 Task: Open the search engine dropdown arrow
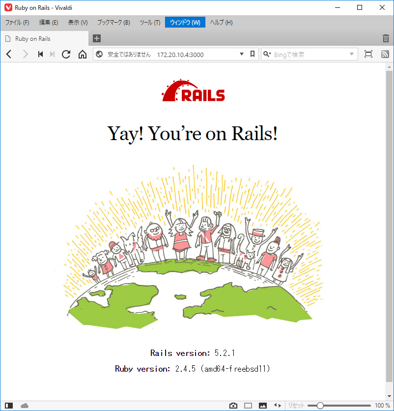tap(352, 54)
